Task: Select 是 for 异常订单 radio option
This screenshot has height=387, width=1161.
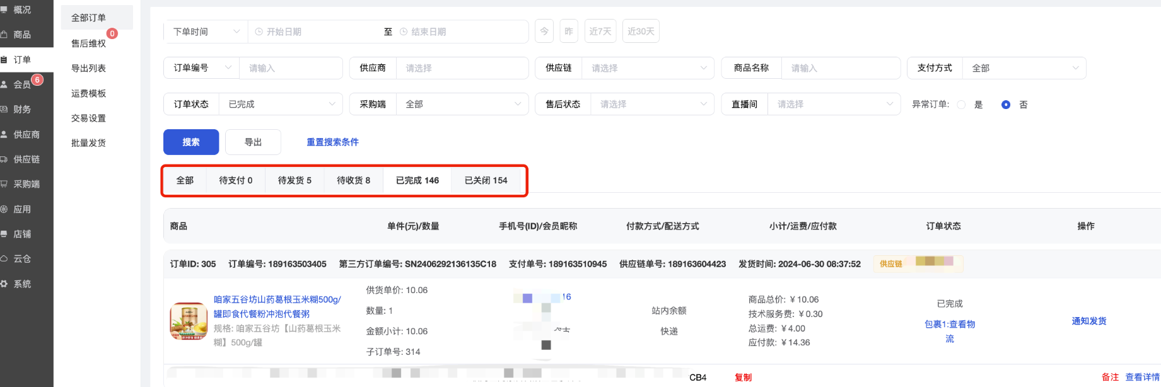Action: coord(961,105)
